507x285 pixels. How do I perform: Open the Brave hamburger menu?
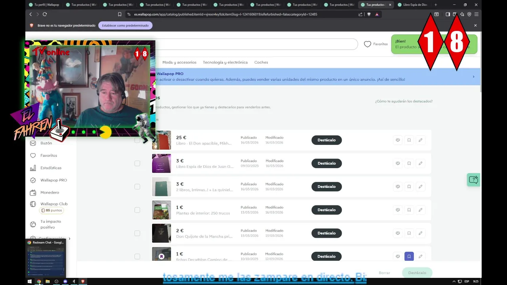coord(477,14)
